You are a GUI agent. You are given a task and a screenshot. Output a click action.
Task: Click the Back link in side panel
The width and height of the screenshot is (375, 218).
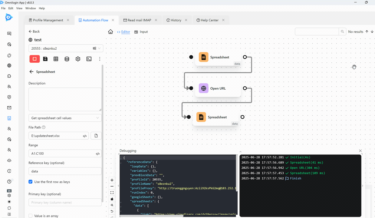34,31
